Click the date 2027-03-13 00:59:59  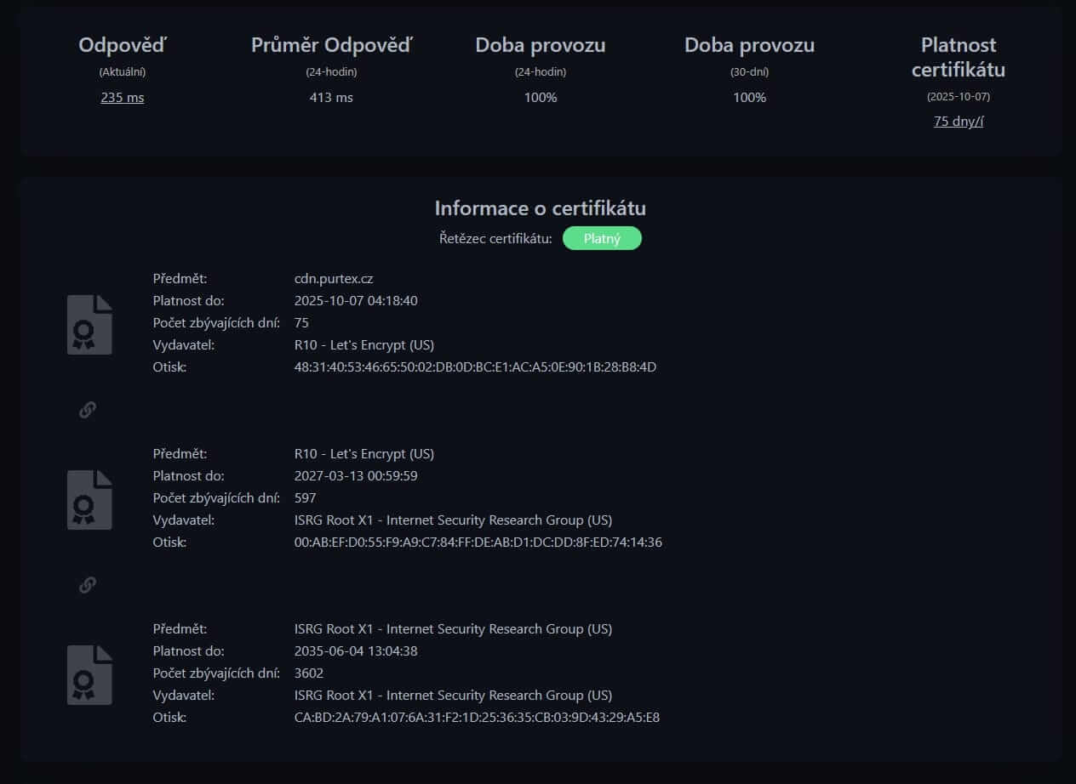356,475
